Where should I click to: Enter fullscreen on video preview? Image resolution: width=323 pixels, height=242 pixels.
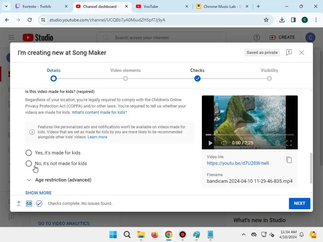[289, 143]
